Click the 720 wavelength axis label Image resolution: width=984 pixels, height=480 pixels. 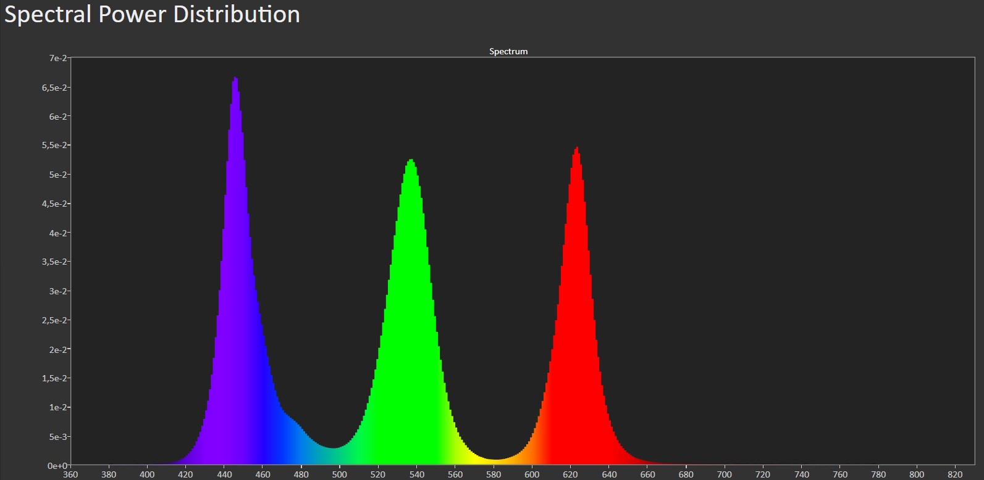[763, 474]
